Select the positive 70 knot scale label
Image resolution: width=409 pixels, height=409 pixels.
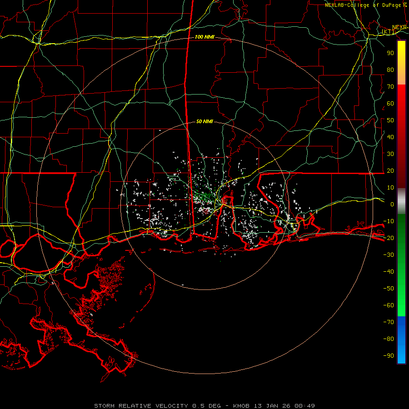[390, 87]
